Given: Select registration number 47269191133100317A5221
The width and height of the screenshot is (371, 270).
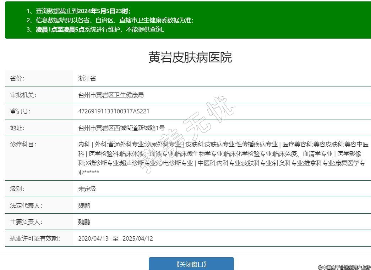Looking at the screenshot, I should coord(114,111).
